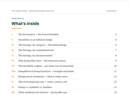The width and height of the screenshot is (129, 95).
Task: Open 'The Savings, by income bracket' entry
Action: pos(35,56)
